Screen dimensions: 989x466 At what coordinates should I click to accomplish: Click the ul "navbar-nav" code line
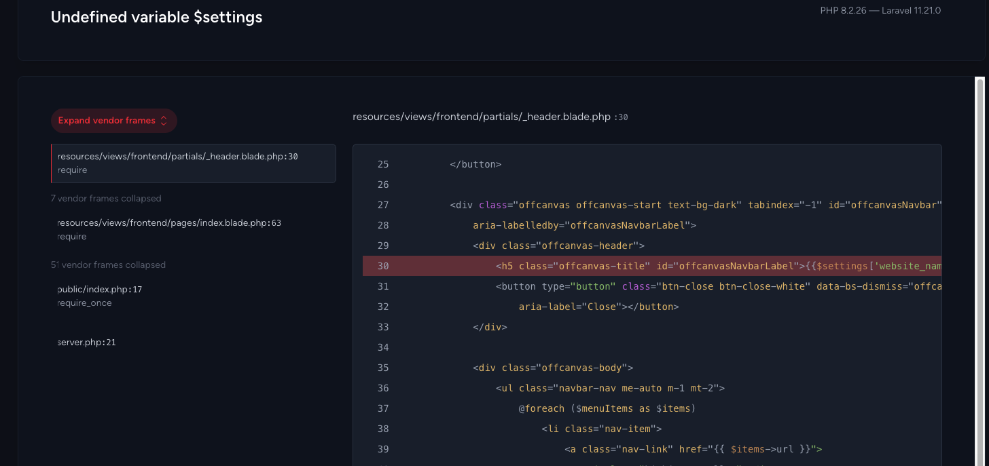pyautogui.click(x=610, y=388)
